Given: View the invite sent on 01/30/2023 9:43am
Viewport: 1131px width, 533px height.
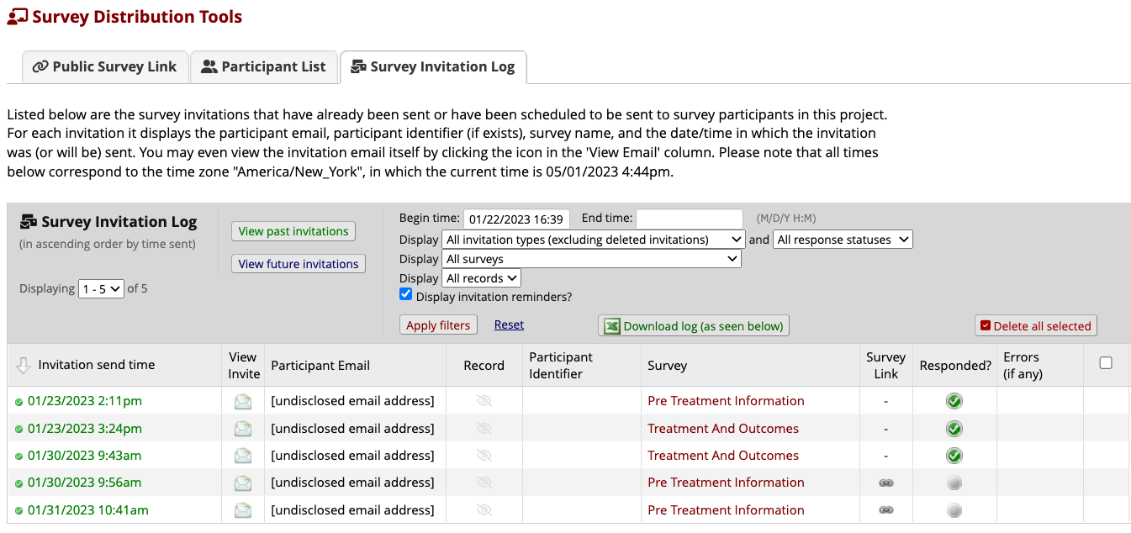Looking at the screenshot, I should click(x=243, y=455).
